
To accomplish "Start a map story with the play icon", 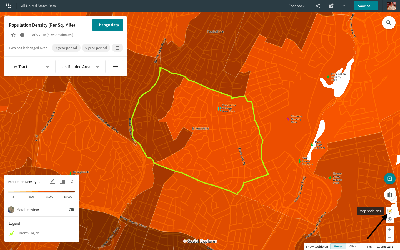I will pyautogui.click(x=389, y=179).
